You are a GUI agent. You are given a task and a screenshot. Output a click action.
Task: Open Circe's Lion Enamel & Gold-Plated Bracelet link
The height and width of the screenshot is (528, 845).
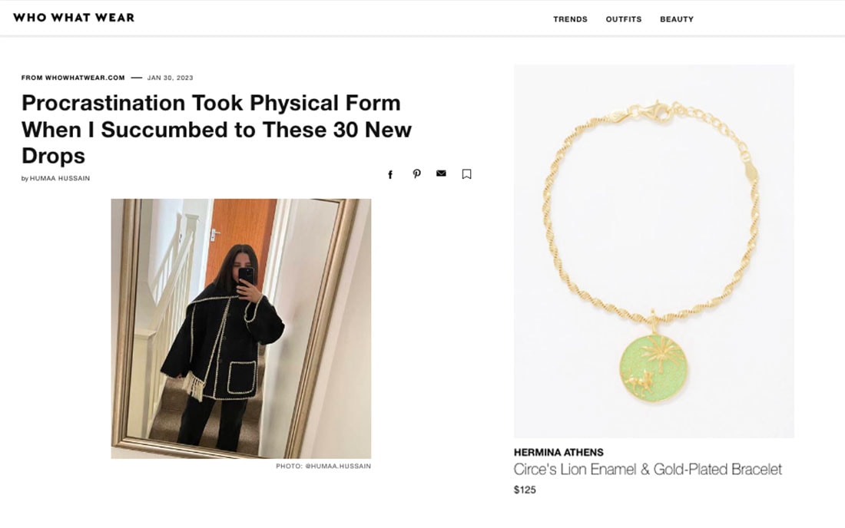(x=648, y=470)
